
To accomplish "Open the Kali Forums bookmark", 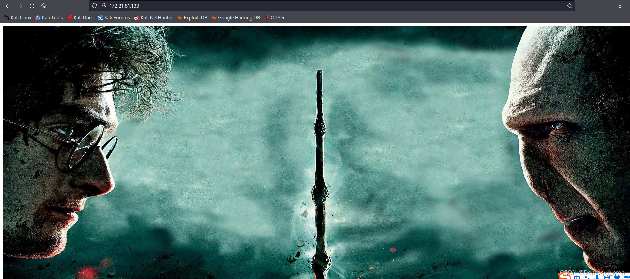I will click(114, 18).
